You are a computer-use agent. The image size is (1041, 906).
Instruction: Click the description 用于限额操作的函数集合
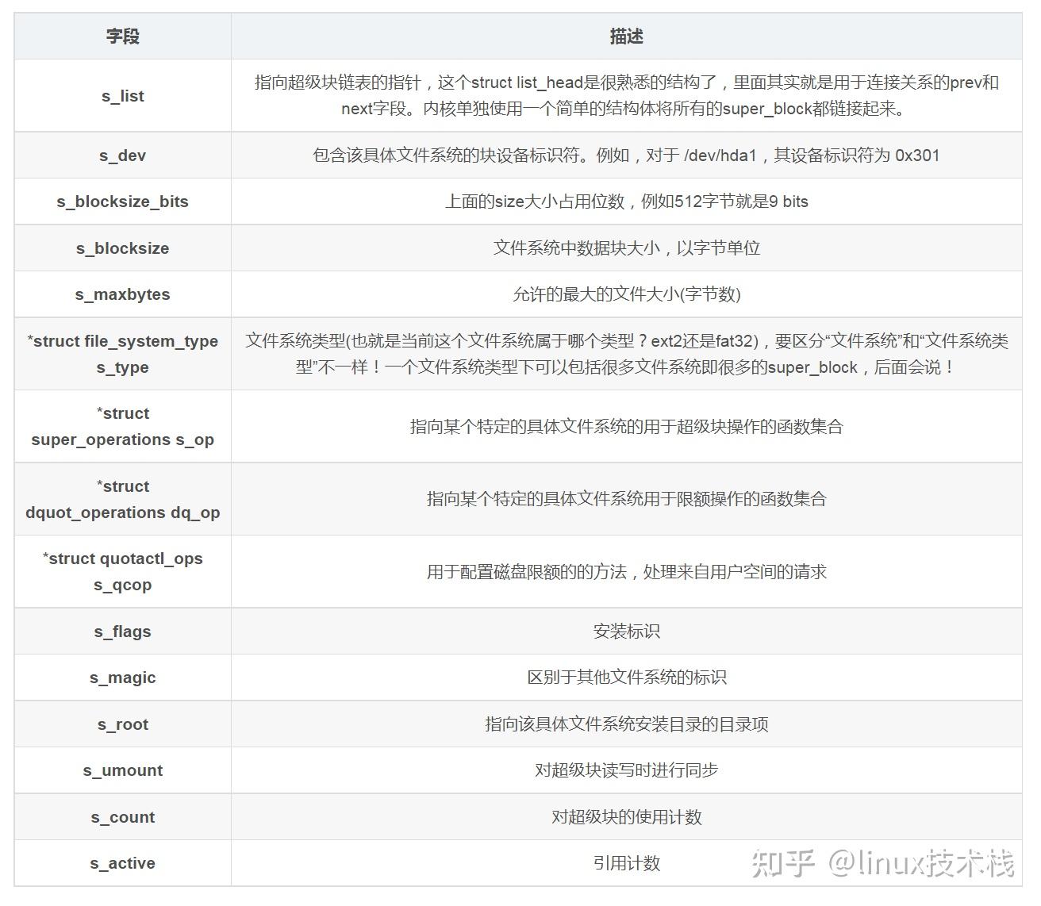pos(627,499)
